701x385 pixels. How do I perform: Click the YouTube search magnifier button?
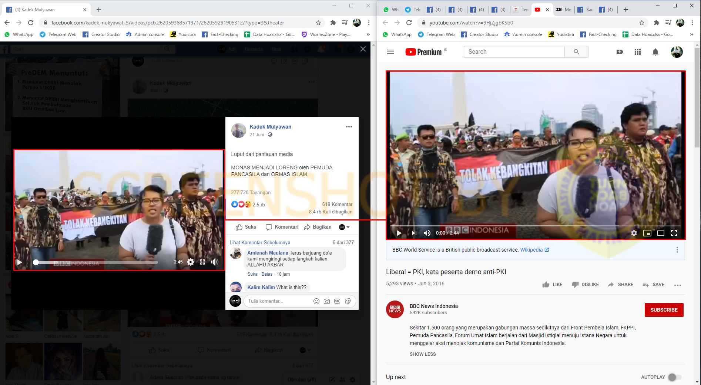(x=576, y=52)
